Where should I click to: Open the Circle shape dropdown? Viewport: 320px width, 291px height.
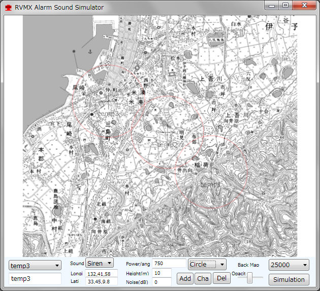pos(207,265)
